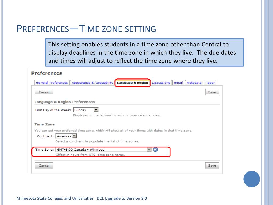Expand the First Day of the Week dropdown arrow
This screenshot has width=273, height=205.
pyautogui.click(x=96, y=110)
